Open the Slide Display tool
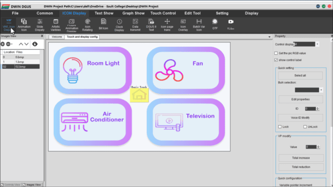333x187 pixels. coord(40,25)
